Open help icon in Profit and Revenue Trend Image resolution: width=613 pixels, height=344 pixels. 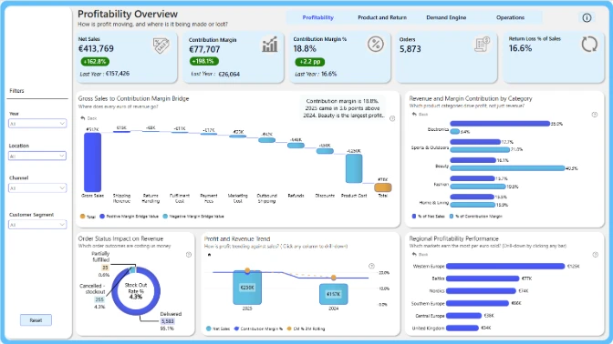(371, 266)
